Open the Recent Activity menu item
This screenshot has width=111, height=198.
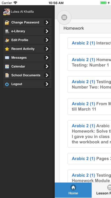coord(27,49)
